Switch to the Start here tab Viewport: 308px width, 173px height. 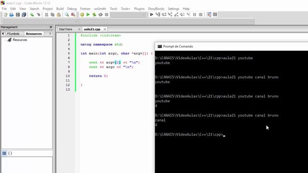click(65, 29)
